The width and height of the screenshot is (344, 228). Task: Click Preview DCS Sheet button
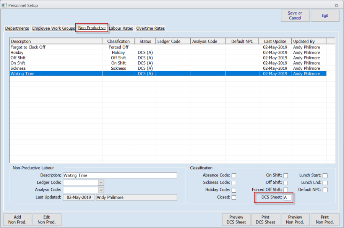click(x=236, y=220)
